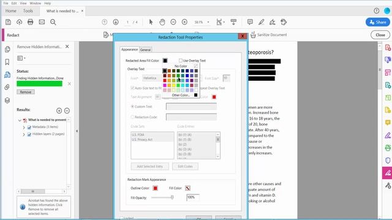Switch to the Tools tab
Image resolution: width=392 pixels, height=220 pixels.
(x=28, y=11)
